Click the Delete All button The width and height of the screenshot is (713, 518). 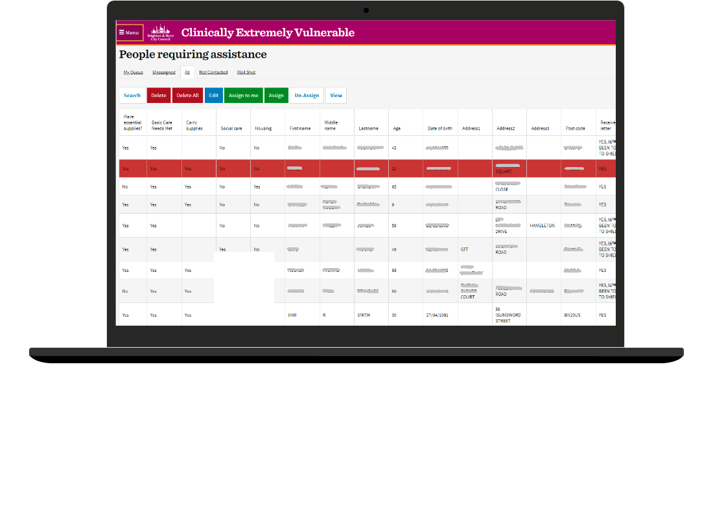(187, 95)
